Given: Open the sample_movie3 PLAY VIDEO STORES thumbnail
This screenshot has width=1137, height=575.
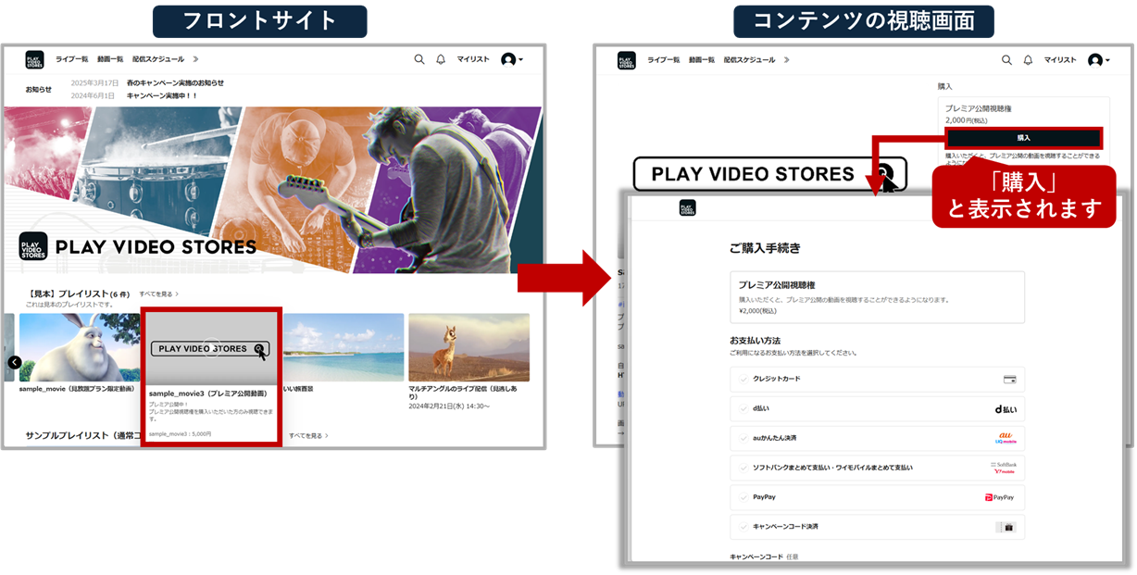Looking at the screenshot, I should click(211, 348).
